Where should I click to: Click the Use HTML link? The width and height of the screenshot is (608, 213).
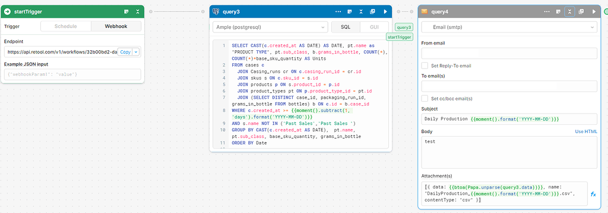point(586,131)
